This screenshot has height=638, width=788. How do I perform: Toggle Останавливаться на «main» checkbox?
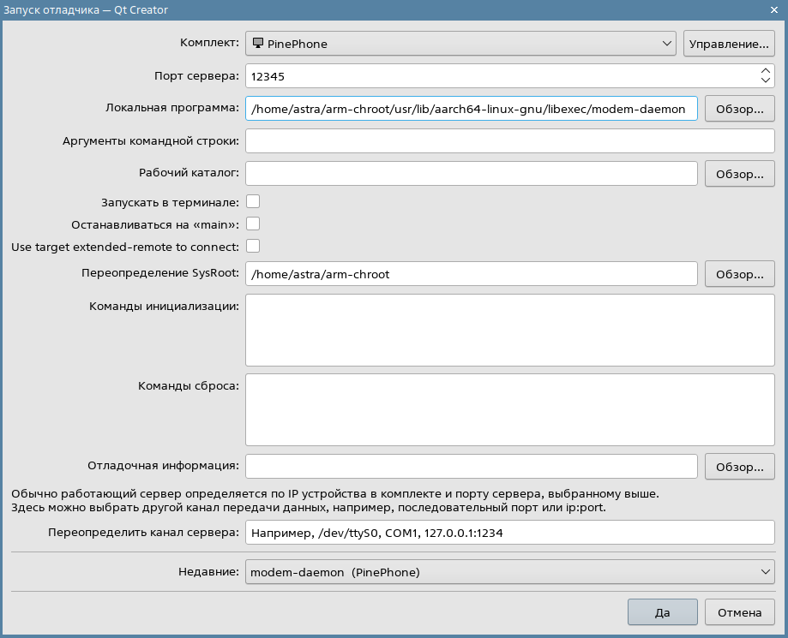[253, 224]
